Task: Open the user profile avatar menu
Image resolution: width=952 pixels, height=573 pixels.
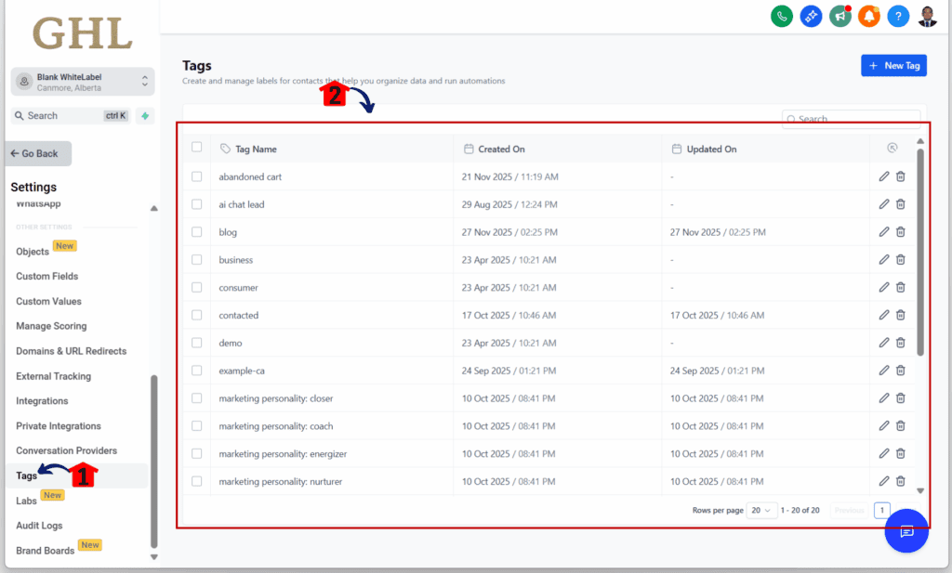Action: coord(927,16)
